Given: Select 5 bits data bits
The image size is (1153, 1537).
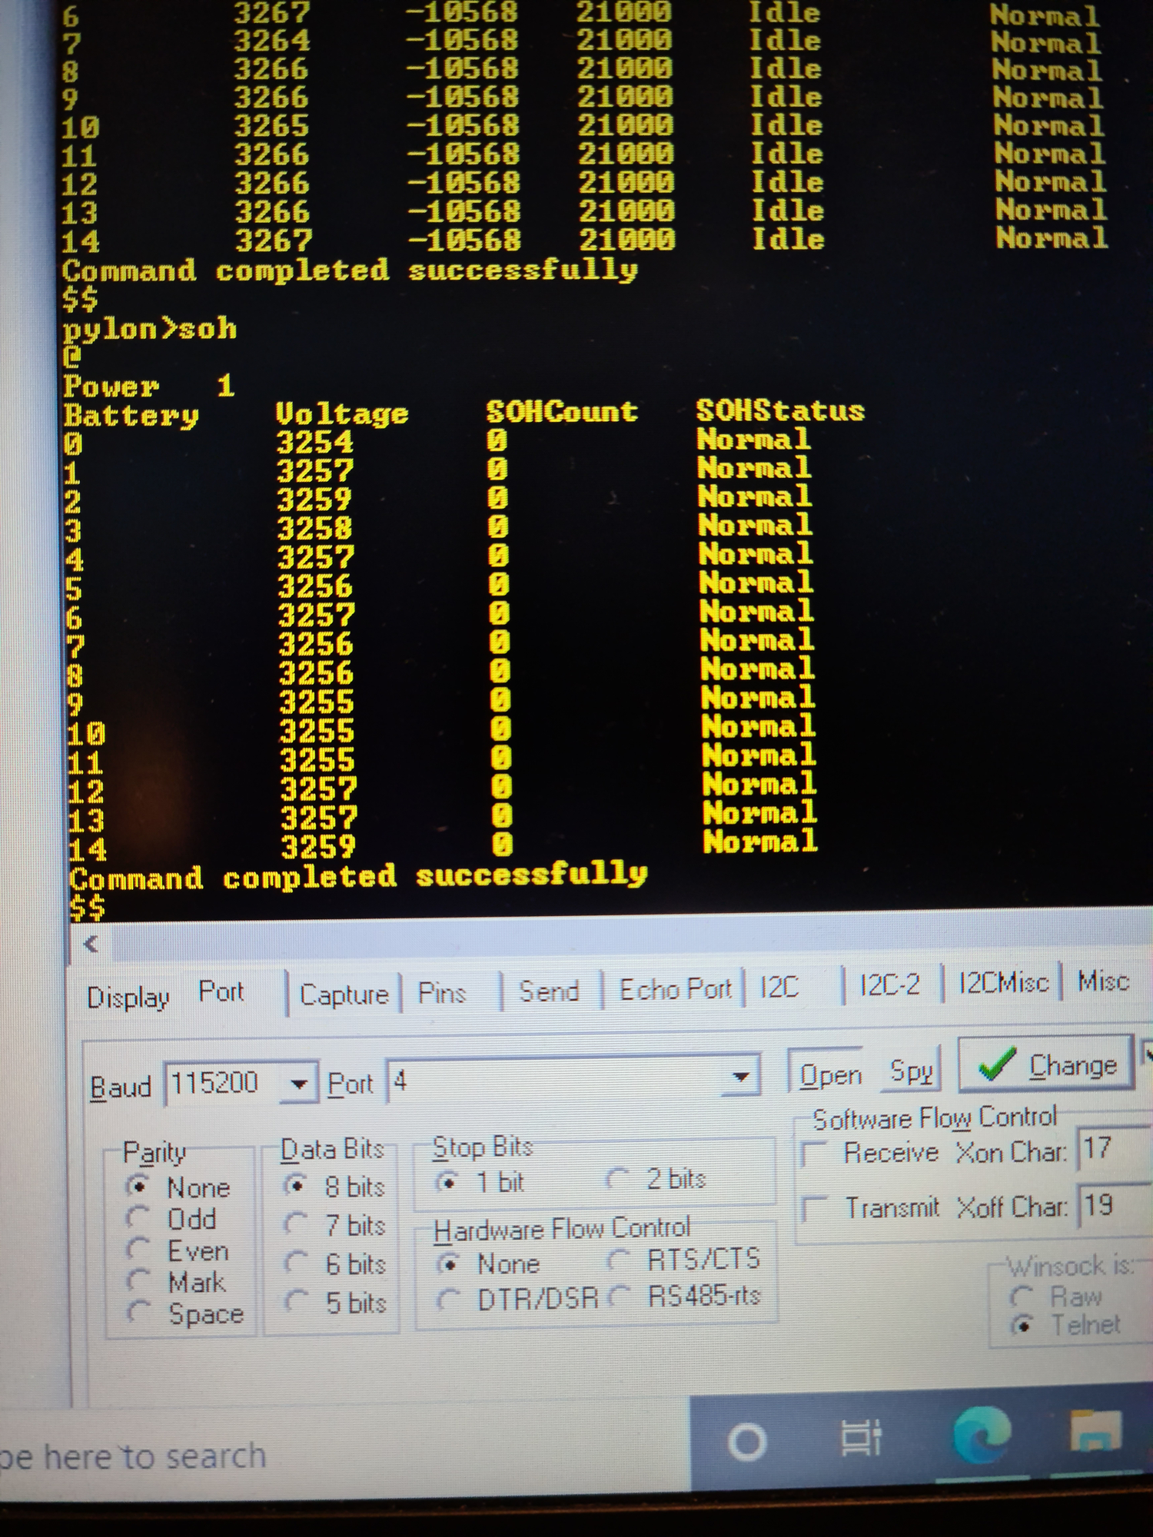Looking at the screenshot, I should click(x=335, y=1302).
